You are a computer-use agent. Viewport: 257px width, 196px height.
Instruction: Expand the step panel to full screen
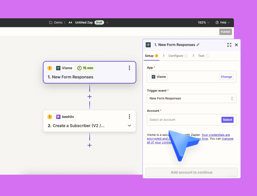pos(229,45)
